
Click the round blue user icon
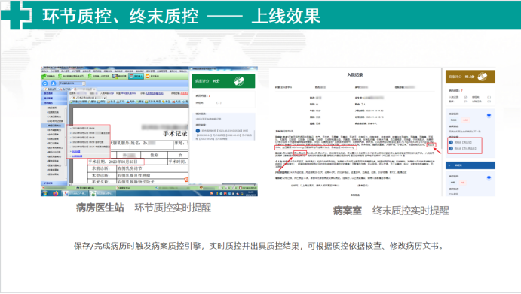pos(53,83)
